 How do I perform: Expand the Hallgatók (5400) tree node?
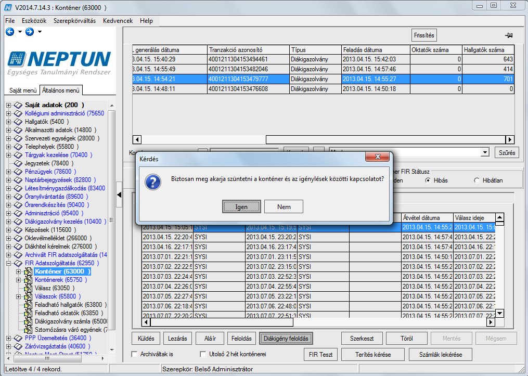point(8,122)
